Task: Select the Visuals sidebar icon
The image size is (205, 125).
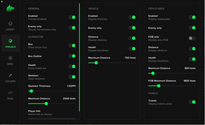Action: tap(10, 41)
